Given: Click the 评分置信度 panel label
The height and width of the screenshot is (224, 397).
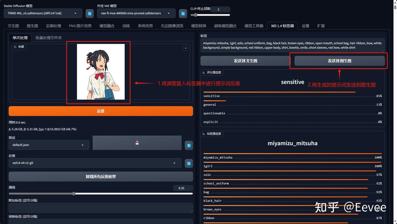Looking at the screenshot, I should coord(212,72).
